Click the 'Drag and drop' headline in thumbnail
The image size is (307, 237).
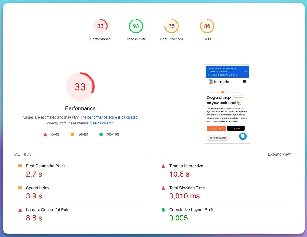point(218,97)
